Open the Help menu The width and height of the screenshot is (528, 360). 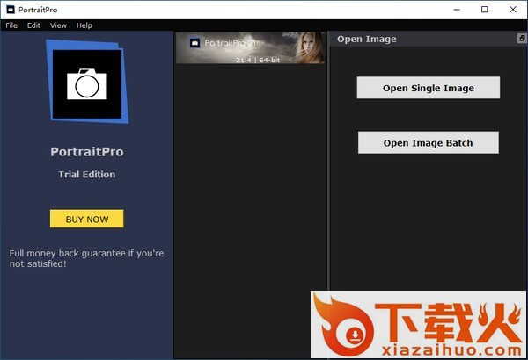(x=84, y=25)
